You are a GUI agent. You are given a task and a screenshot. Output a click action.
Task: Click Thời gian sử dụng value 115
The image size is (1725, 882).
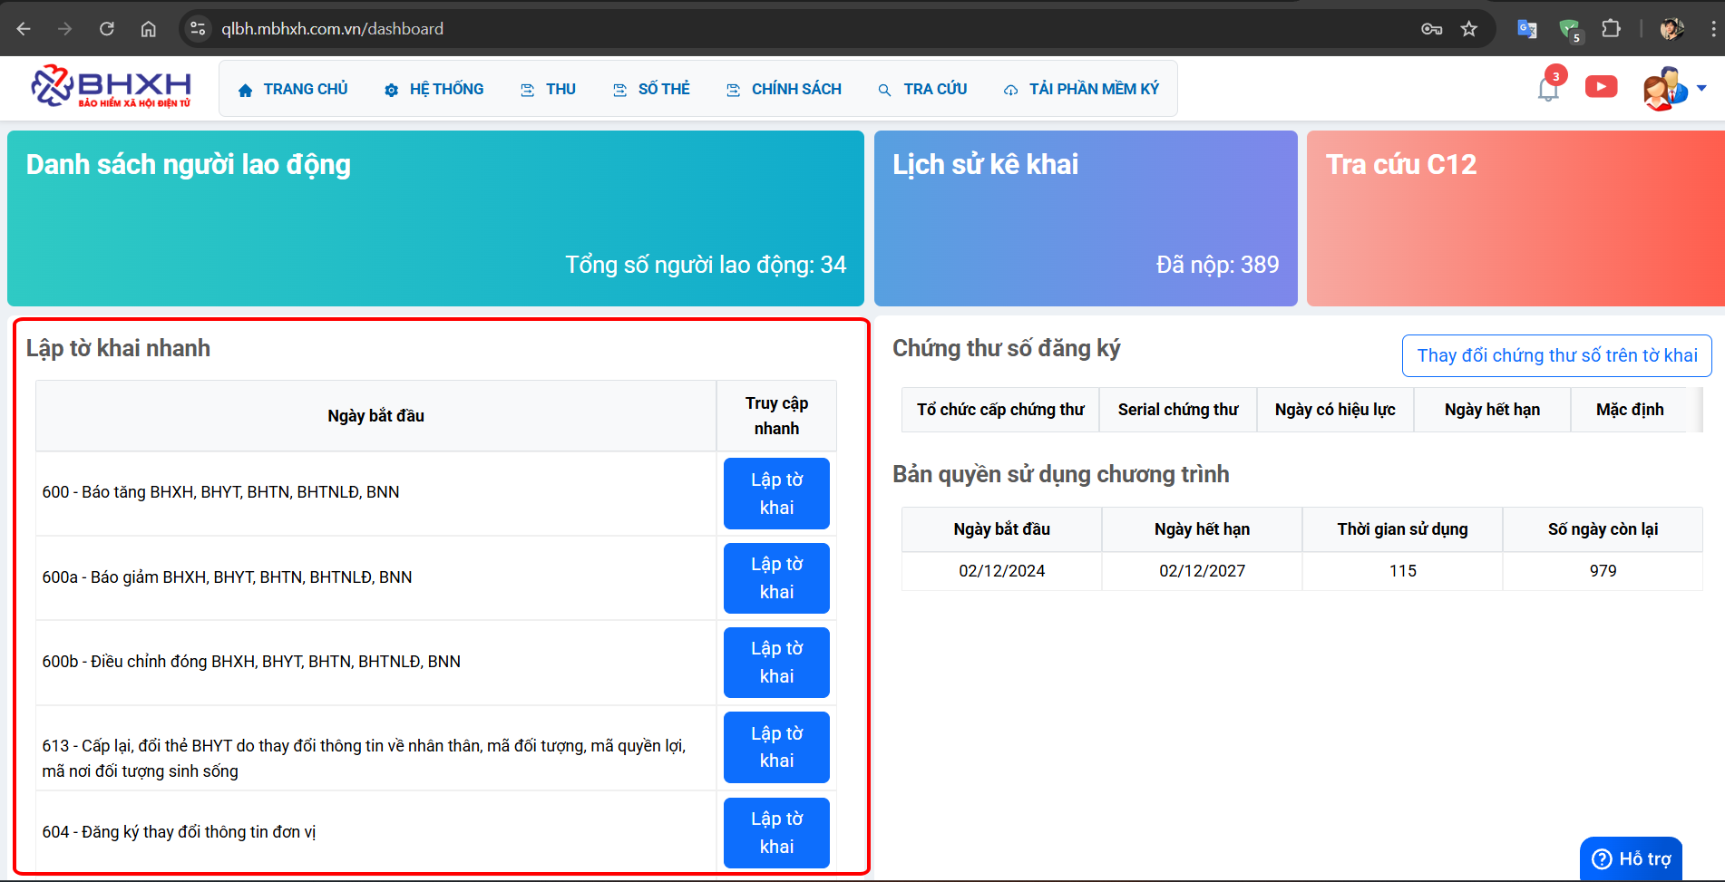(1403, 571)
